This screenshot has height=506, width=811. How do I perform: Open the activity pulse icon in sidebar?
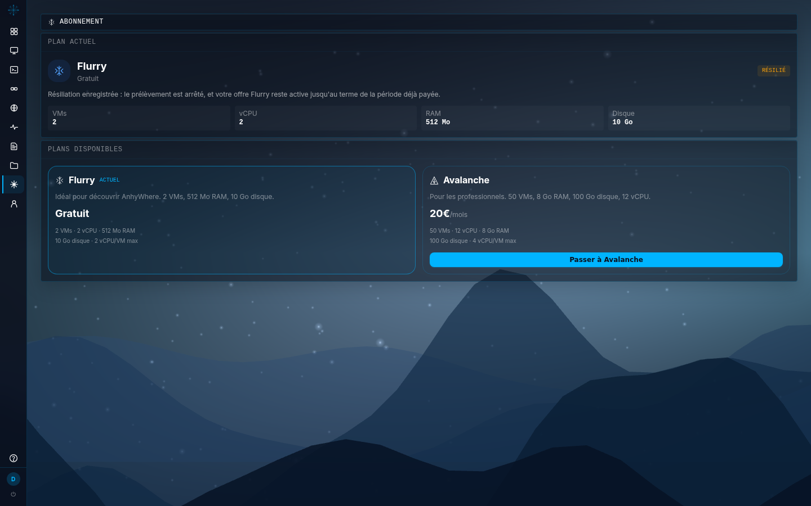click(x=14, y=127)
